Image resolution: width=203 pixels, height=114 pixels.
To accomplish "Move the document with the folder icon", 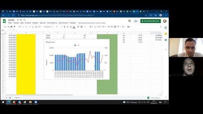I will click(x=21, y=20).
